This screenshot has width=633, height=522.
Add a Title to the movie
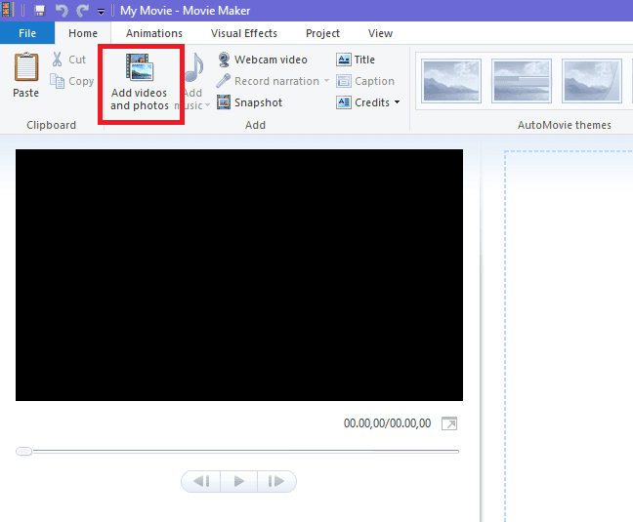pos(356,60)
